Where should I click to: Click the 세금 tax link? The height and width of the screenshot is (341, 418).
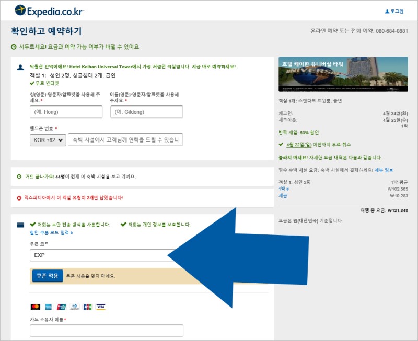(283, 195)
